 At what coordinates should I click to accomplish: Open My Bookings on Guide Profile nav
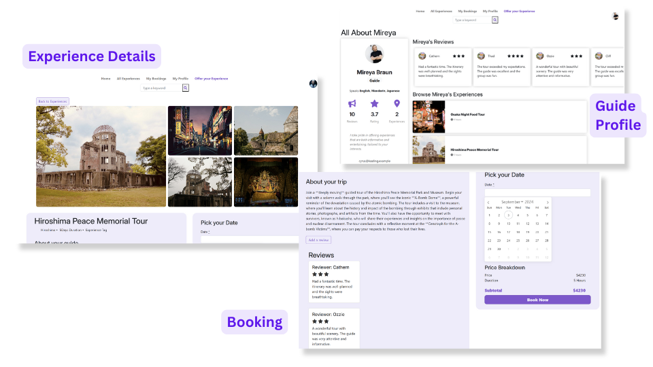[467, 12]
